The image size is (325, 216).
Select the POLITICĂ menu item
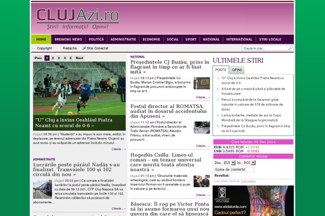(96, 39)
